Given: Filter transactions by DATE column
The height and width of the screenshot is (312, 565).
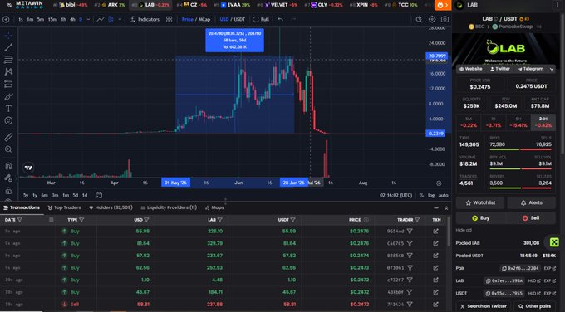Looking at the screenshot, I should [20, 220].
